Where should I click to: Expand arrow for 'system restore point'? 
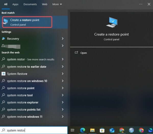point(63,88)
